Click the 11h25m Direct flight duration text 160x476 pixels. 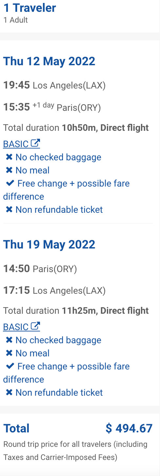tap(106, 311)
